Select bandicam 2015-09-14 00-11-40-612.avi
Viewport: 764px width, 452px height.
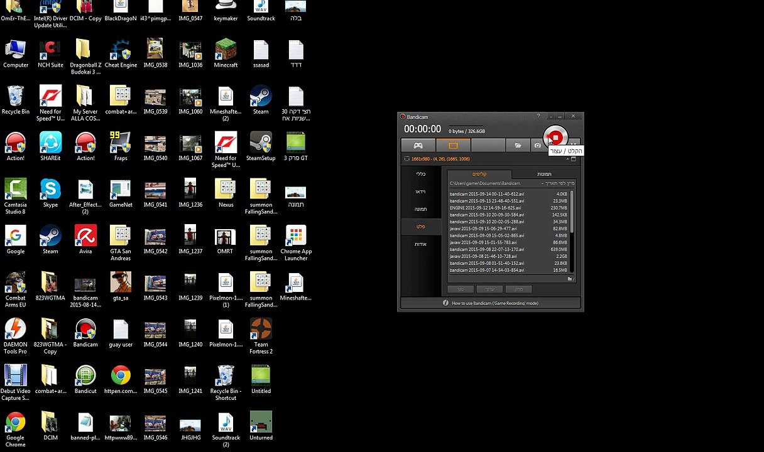[509, 194]
